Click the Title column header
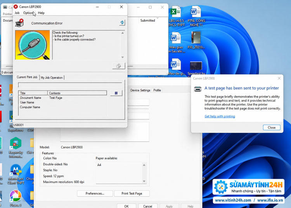This screenshot has width=291, height=208. 33,93
